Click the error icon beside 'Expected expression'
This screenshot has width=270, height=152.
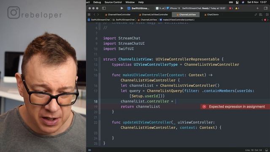(x=204, y=107)
